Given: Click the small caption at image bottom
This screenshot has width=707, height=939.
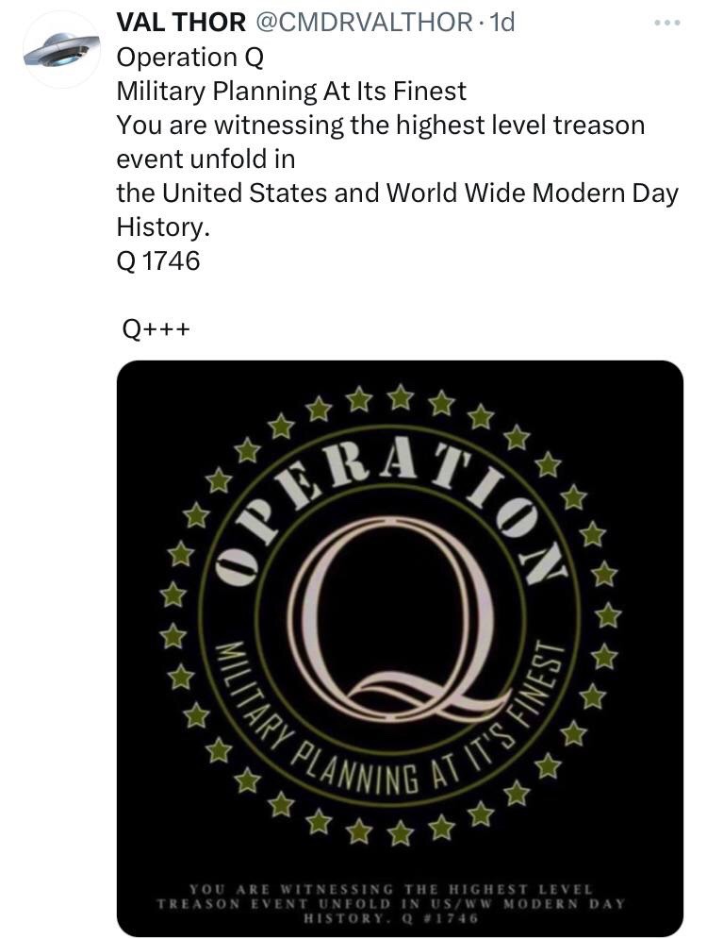Looking at the screenshot, I should 390,903.
